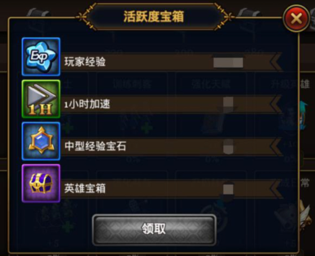Click the blurred quantity on 1小时加速 row
This screenshot has width=315, height=256.
[228, 102]
